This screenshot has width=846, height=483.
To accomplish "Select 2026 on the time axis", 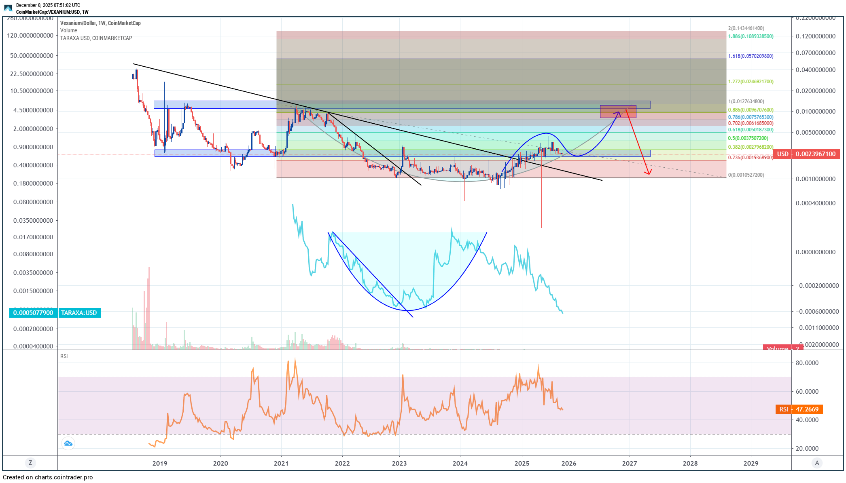I will click(x=568, y=463).
